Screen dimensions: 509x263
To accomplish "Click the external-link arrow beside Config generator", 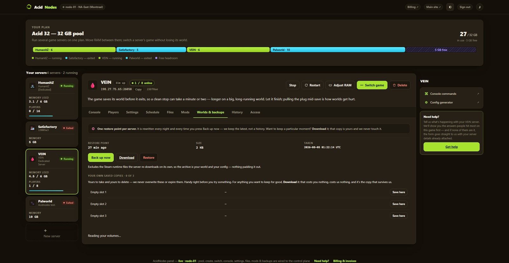I will pos(478,102).
